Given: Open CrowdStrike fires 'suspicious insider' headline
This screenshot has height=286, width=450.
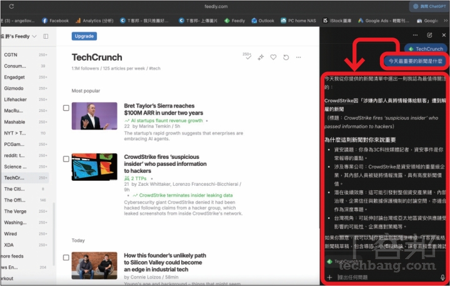Looking at the screenshot, I should (165, 164).
